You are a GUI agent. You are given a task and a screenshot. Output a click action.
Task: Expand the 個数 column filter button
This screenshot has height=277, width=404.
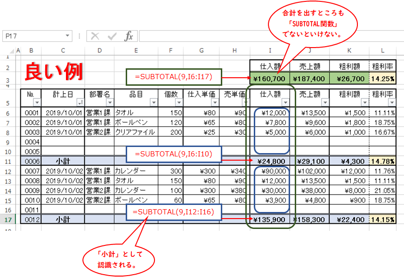[178, 103]
